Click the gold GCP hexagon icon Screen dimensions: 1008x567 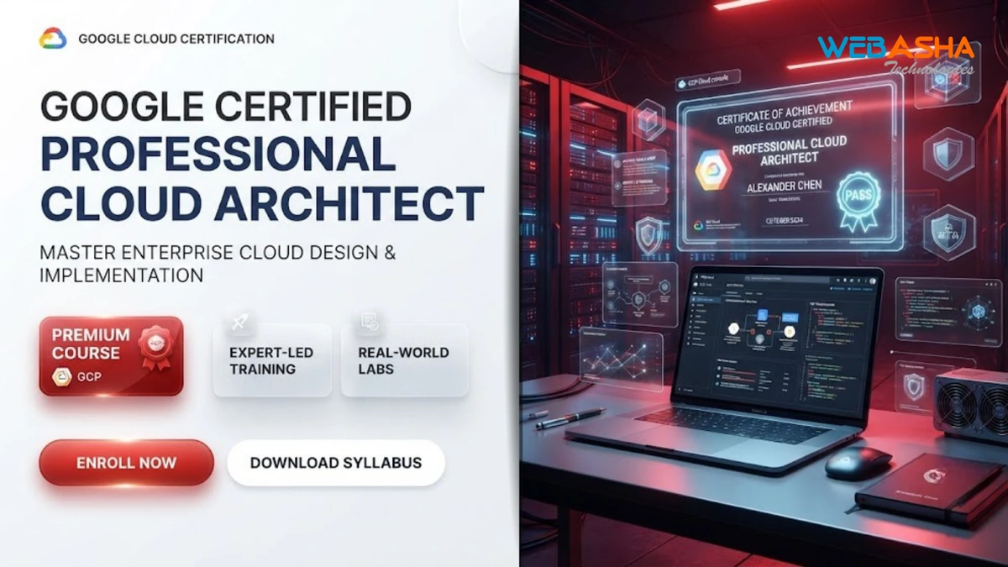pos(62,377)
